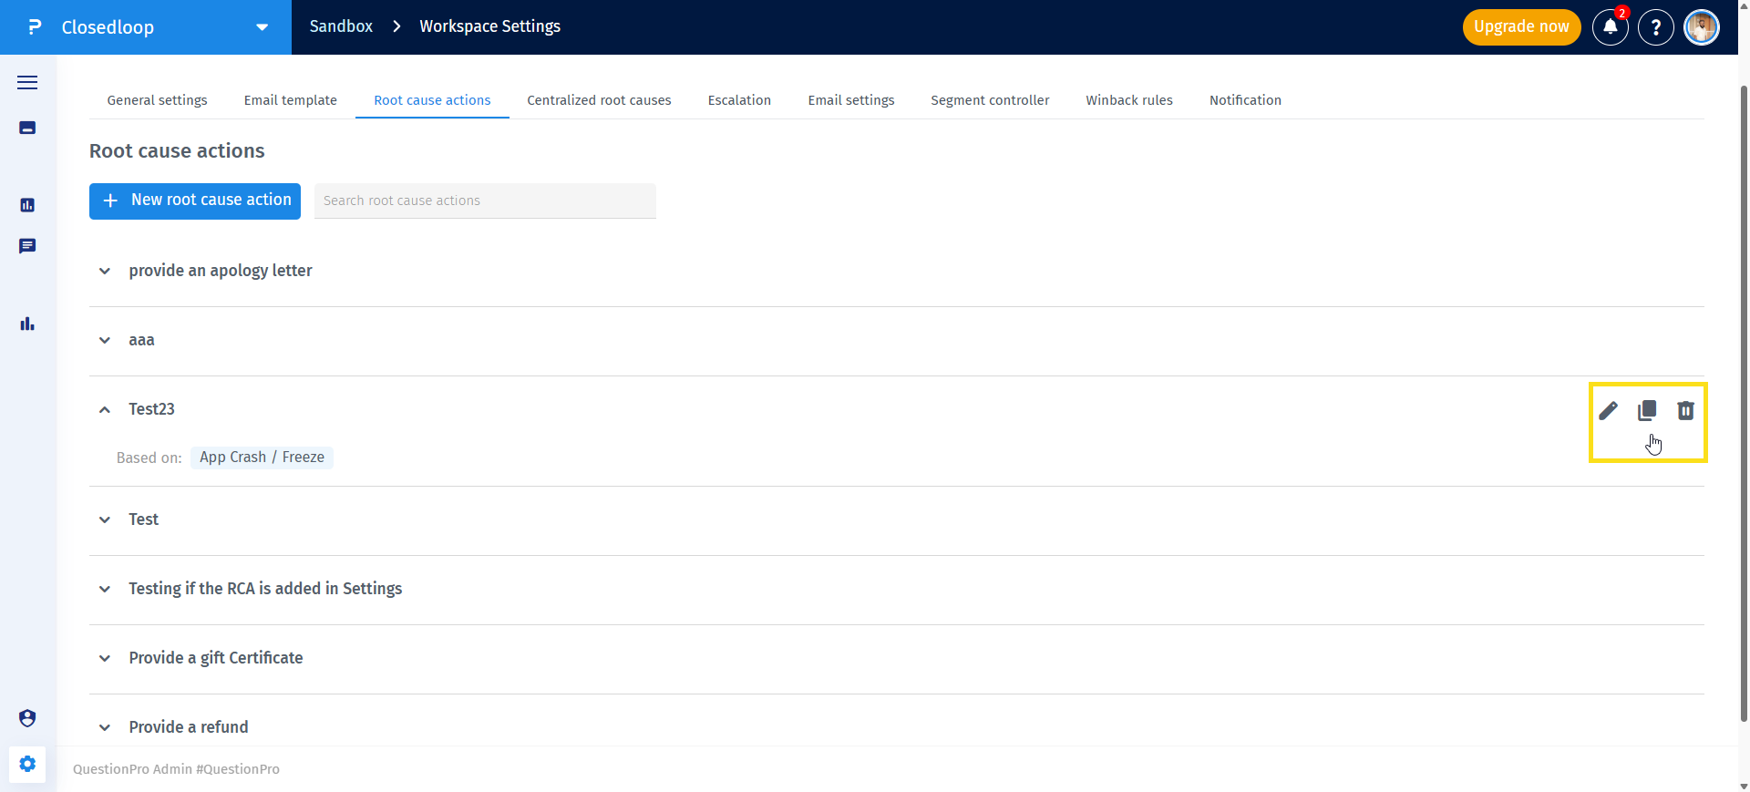
Task: Open the notifications bell icon
Action: 1611,27
